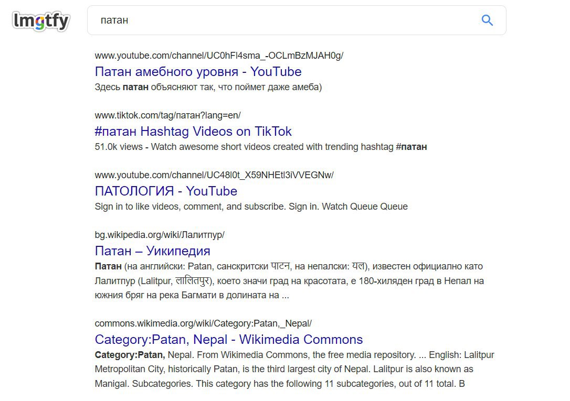Click the snippet line 'южния бряг на река Багмати'
Screen dimensions: 570x401
click(192, 295)
